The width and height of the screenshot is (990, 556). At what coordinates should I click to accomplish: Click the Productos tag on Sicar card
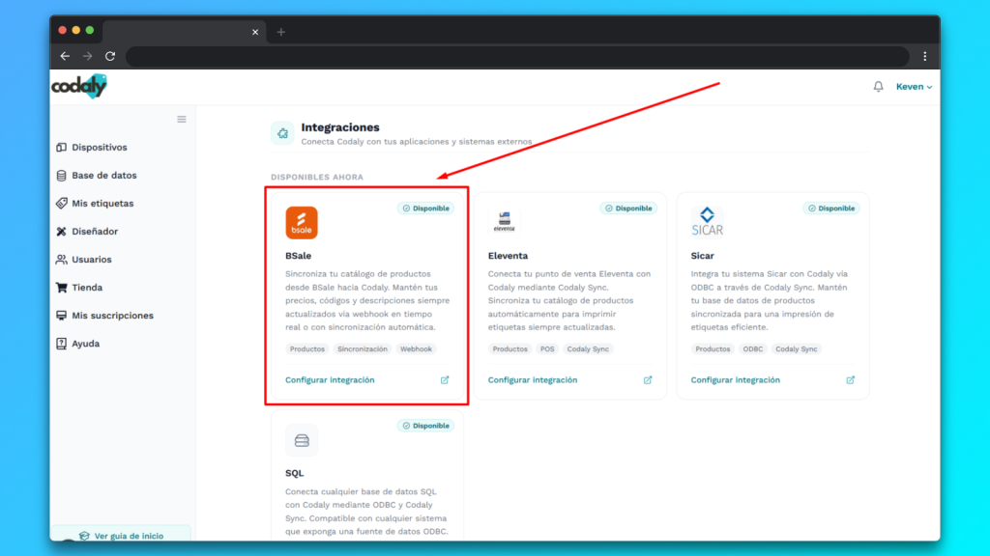tap(713, 348)
